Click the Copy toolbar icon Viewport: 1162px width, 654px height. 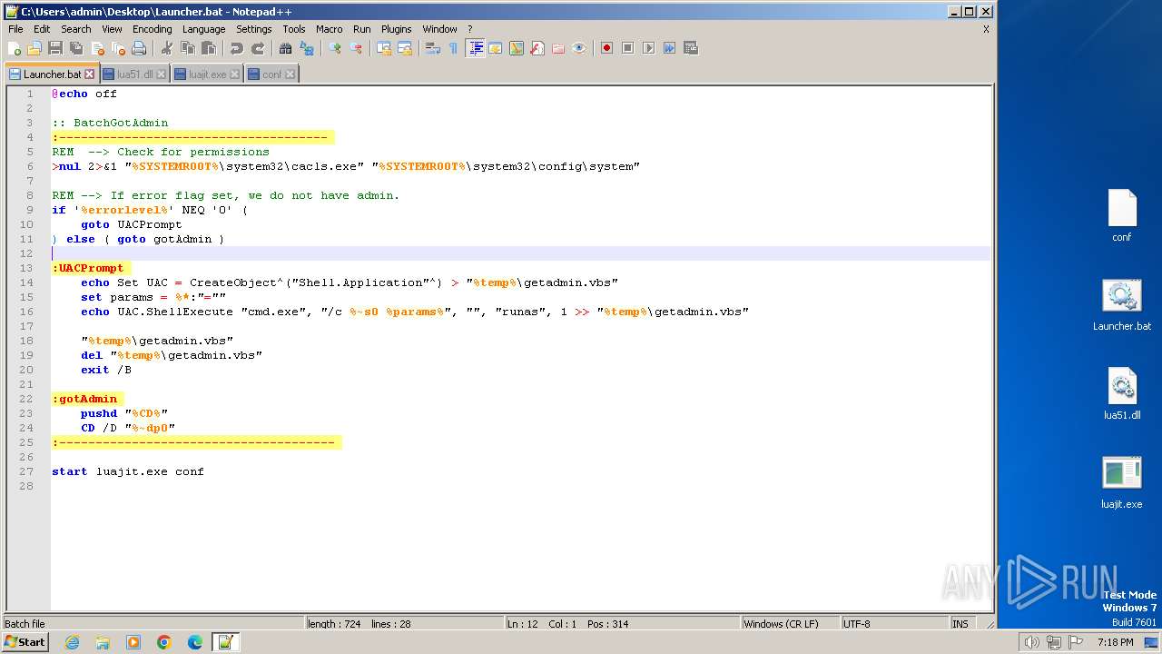click(x=188, y=48)
